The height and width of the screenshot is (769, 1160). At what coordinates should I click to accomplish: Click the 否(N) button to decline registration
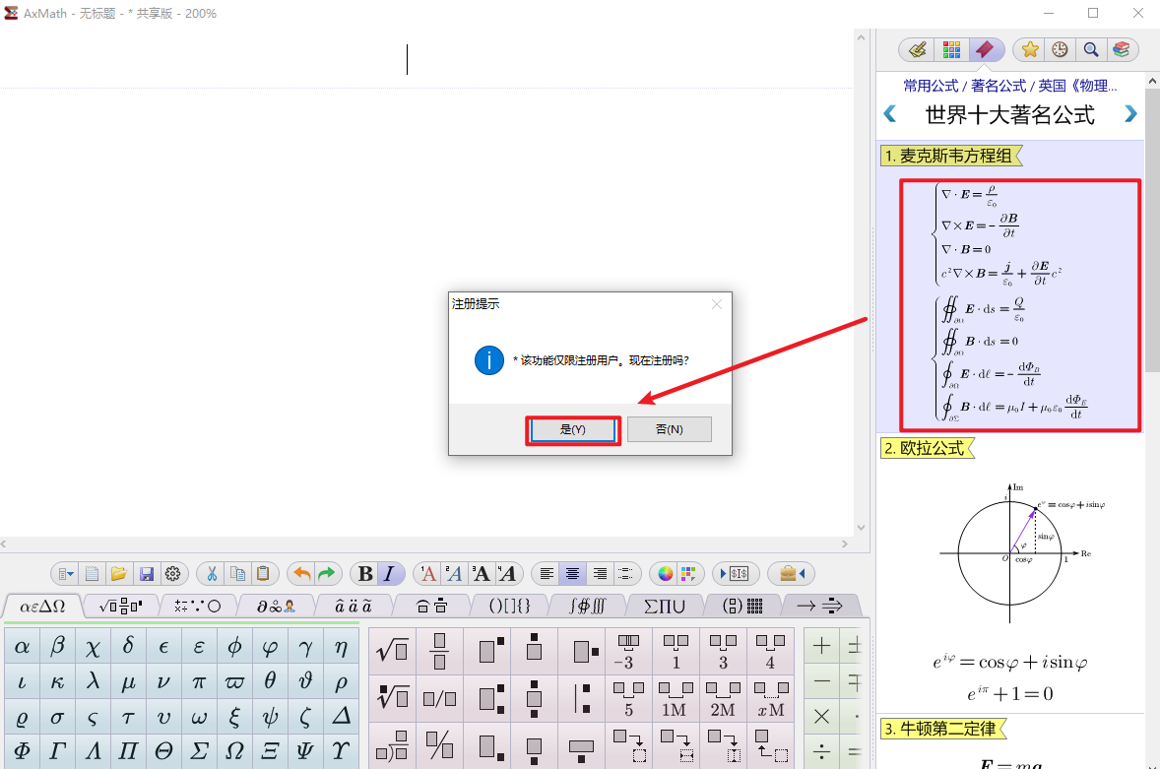pyautogui.click(x=669, y=430)
